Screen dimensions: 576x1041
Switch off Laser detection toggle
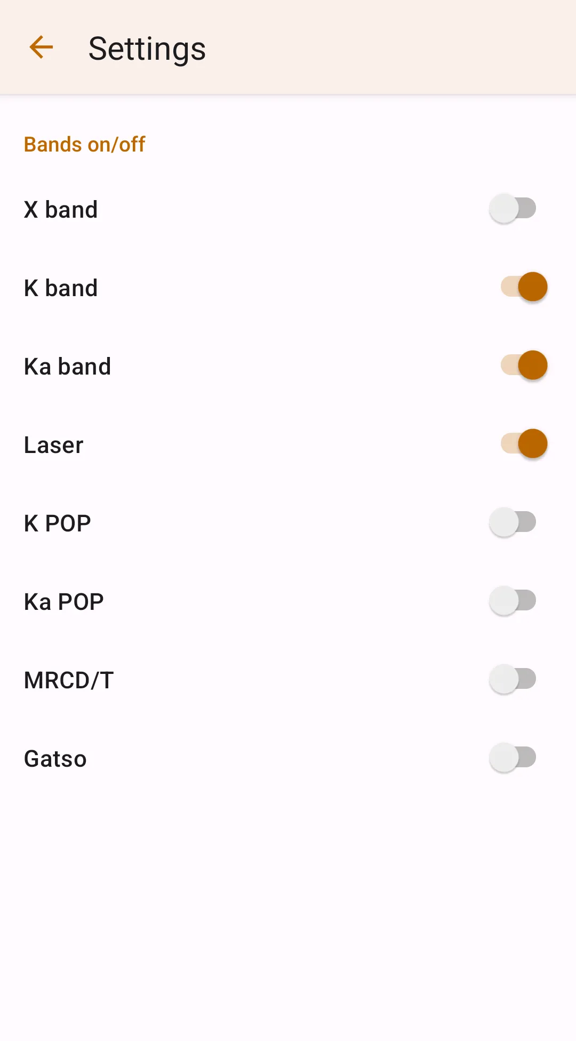pos(524,444)
